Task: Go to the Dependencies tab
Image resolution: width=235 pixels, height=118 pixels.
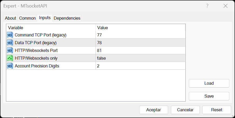Action: coord(67,18)
